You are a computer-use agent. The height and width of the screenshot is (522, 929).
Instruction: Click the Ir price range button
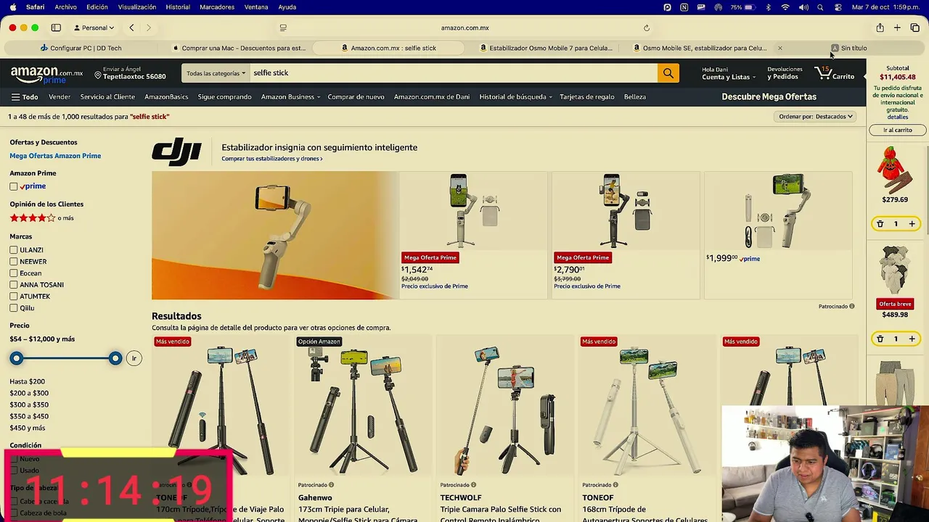coord(134,358)
